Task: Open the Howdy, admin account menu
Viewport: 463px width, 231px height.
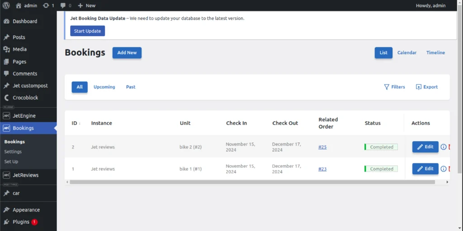Action: click(430, 5)
